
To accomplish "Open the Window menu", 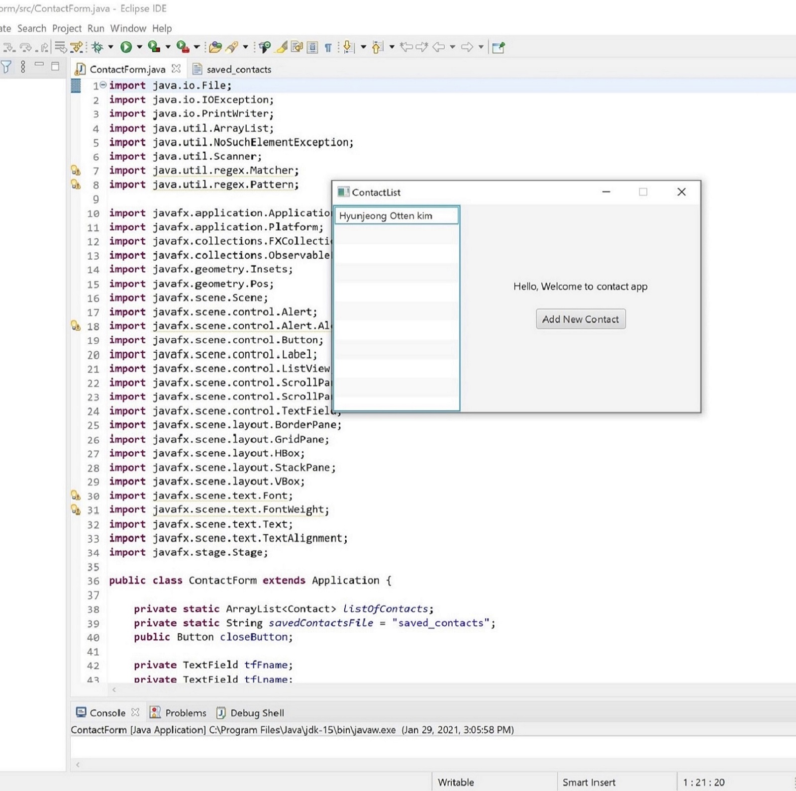I will click(x=128, y=28).
